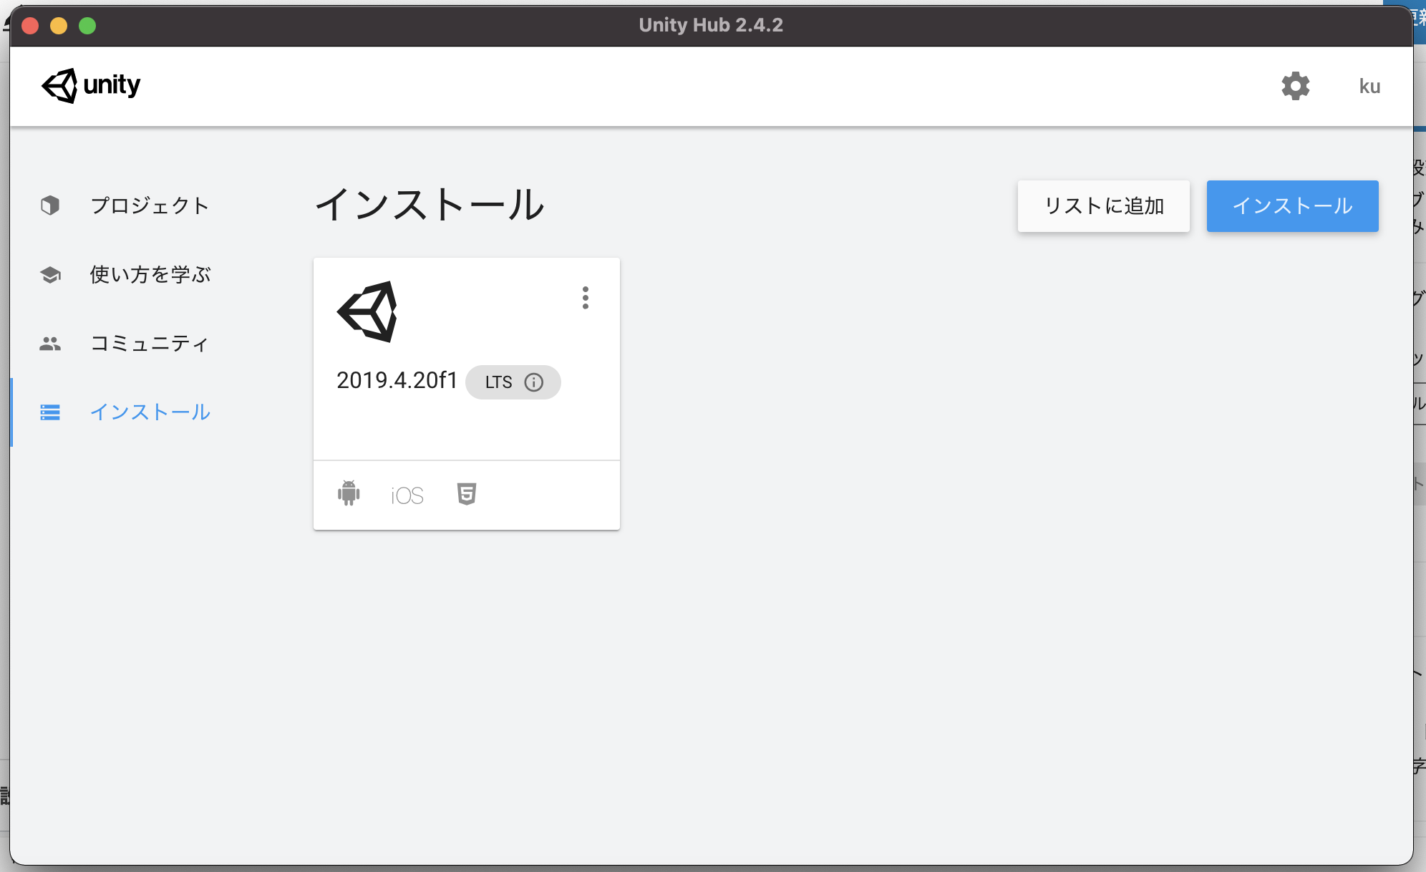Click the Android module icon

(349, 493)
